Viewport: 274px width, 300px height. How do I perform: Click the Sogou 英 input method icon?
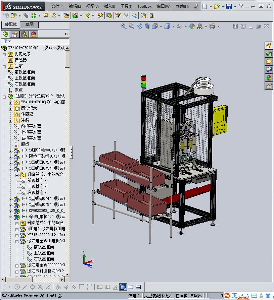click(234, 296)
